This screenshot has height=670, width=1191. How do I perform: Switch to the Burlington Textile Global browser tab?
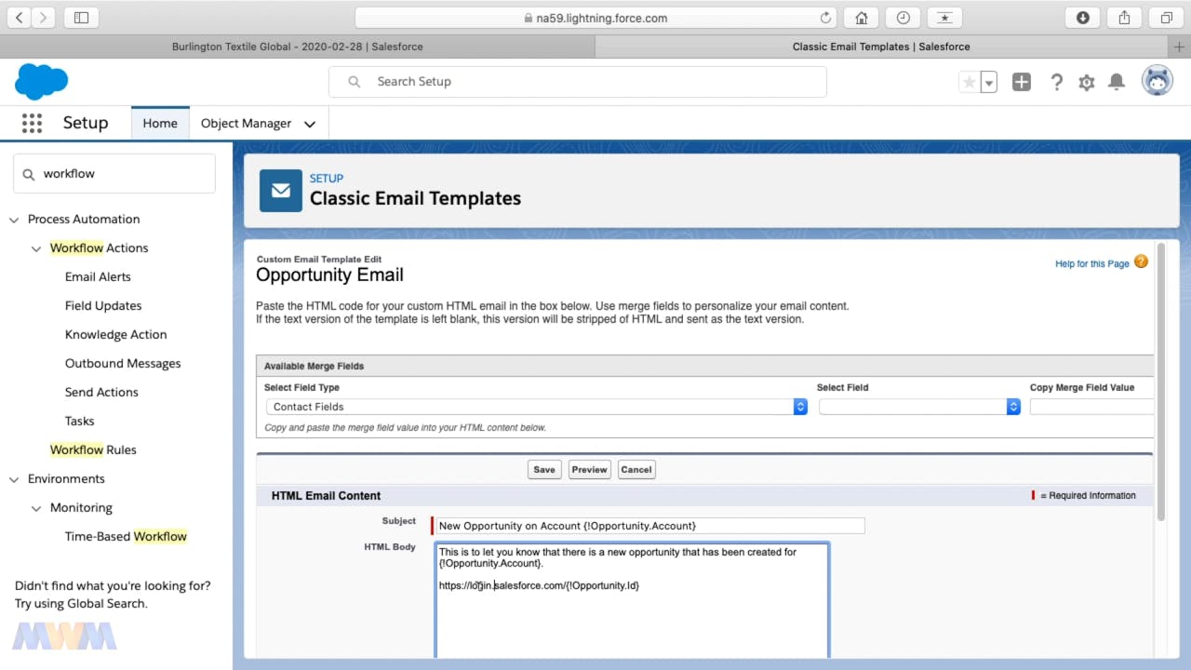point(297,47)
